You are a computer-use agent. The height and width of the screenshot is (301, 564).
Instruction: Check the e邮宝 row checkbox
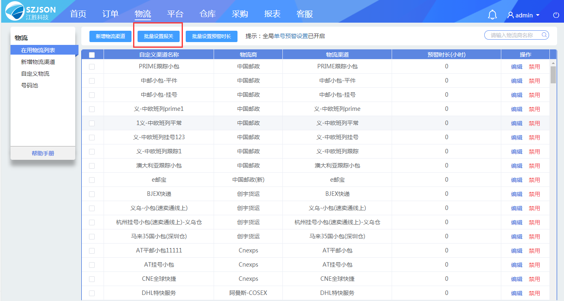pos(92,180)
